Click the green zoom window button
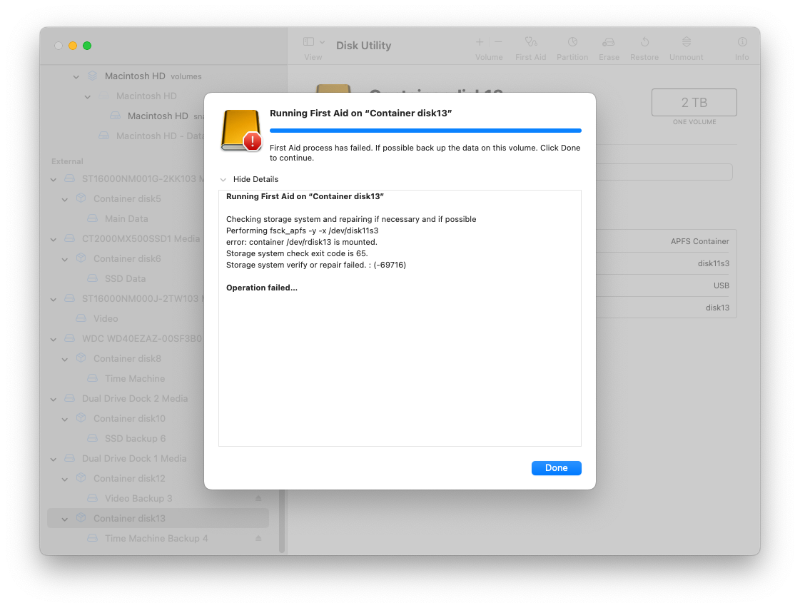800x608 pixels. tap(87, 46)
